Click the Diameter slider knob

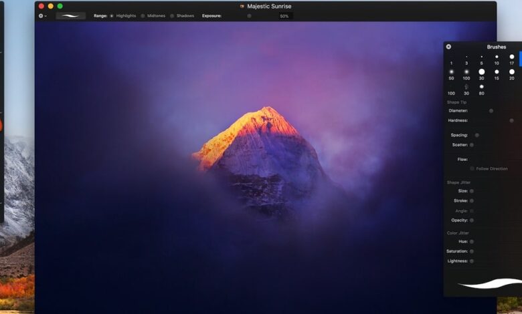tap(491, 111)
